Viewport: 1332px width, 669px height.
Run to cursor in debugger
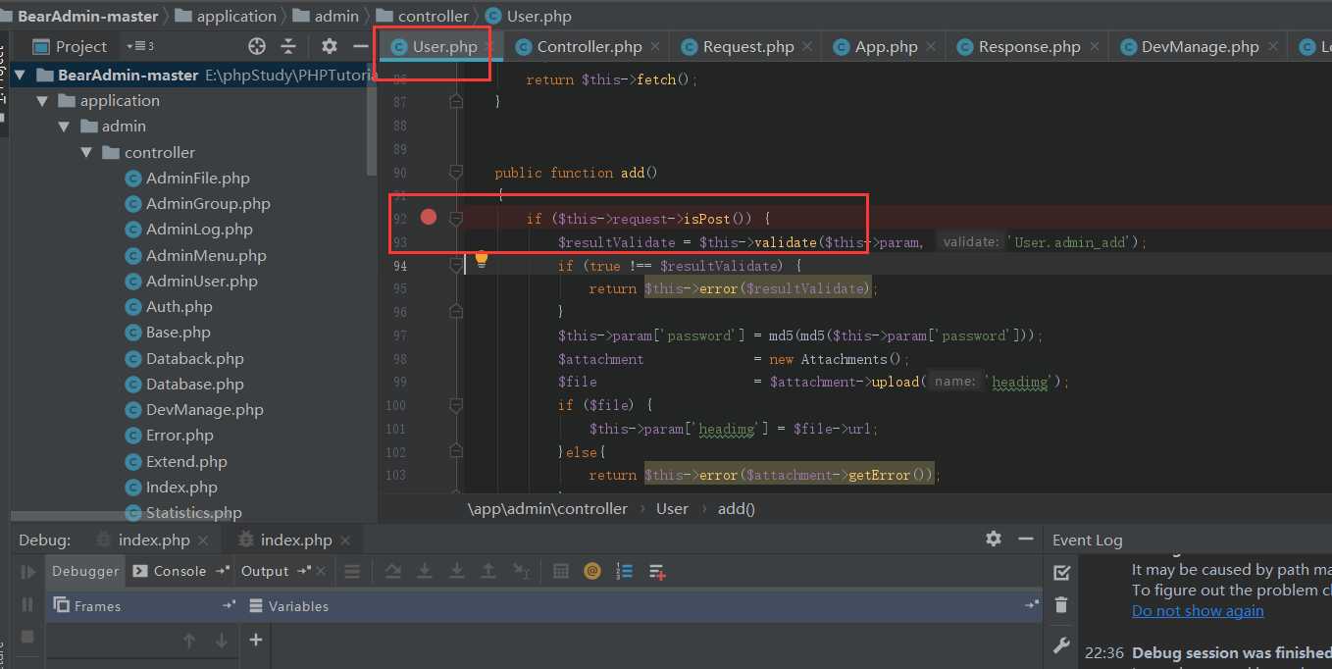tap(522, 571)
